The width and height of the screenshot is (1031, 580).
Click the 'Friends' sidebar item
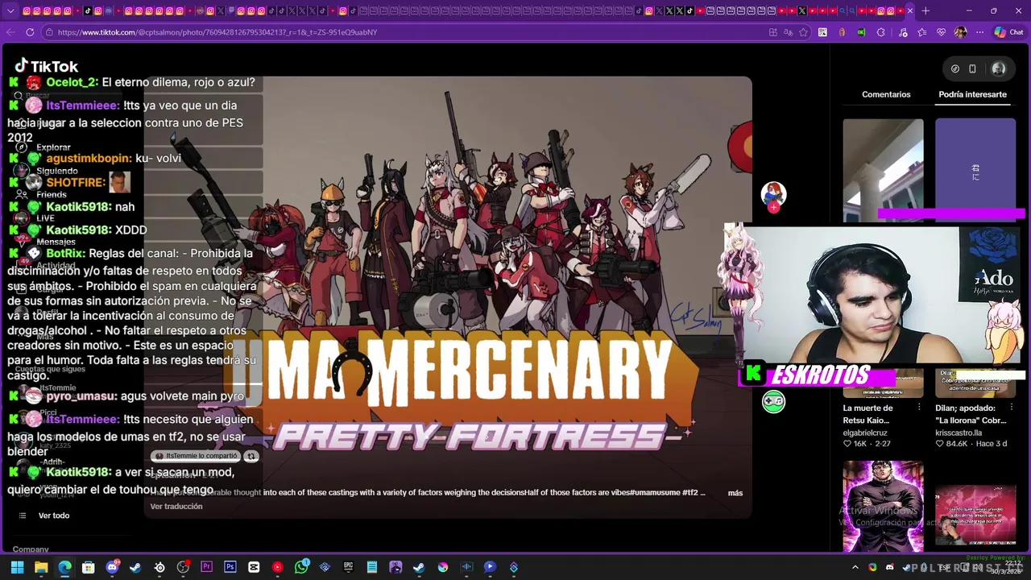[52, 194]
